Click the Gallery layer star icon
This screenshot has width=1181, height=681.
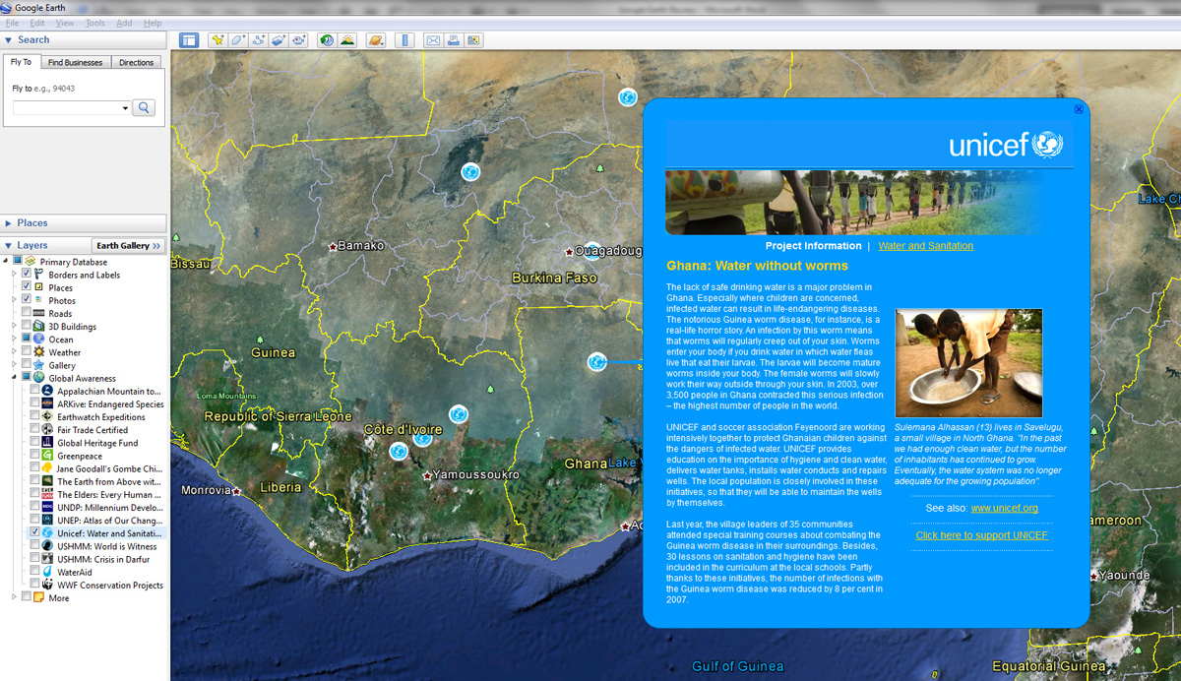(38, 365)
